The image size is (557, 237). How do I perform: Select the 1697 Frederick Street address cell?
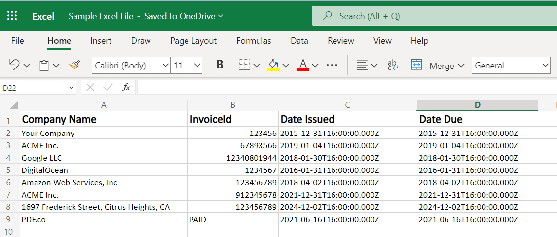click(104, 207)
